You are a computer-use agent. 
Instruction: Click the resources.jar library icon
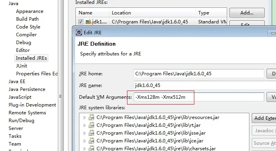pos(91,117)
